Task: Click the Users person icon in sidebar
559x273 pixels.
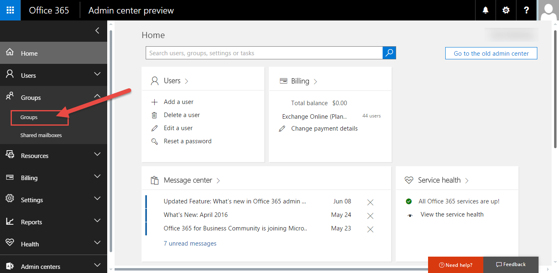Action: click(x=10, y=74)
